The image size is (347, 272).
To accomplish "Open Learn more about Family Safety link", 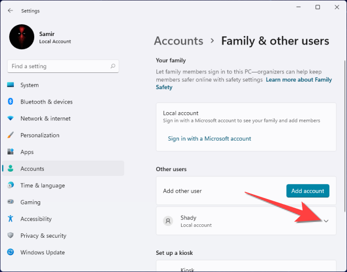I will tap(299, 80).
